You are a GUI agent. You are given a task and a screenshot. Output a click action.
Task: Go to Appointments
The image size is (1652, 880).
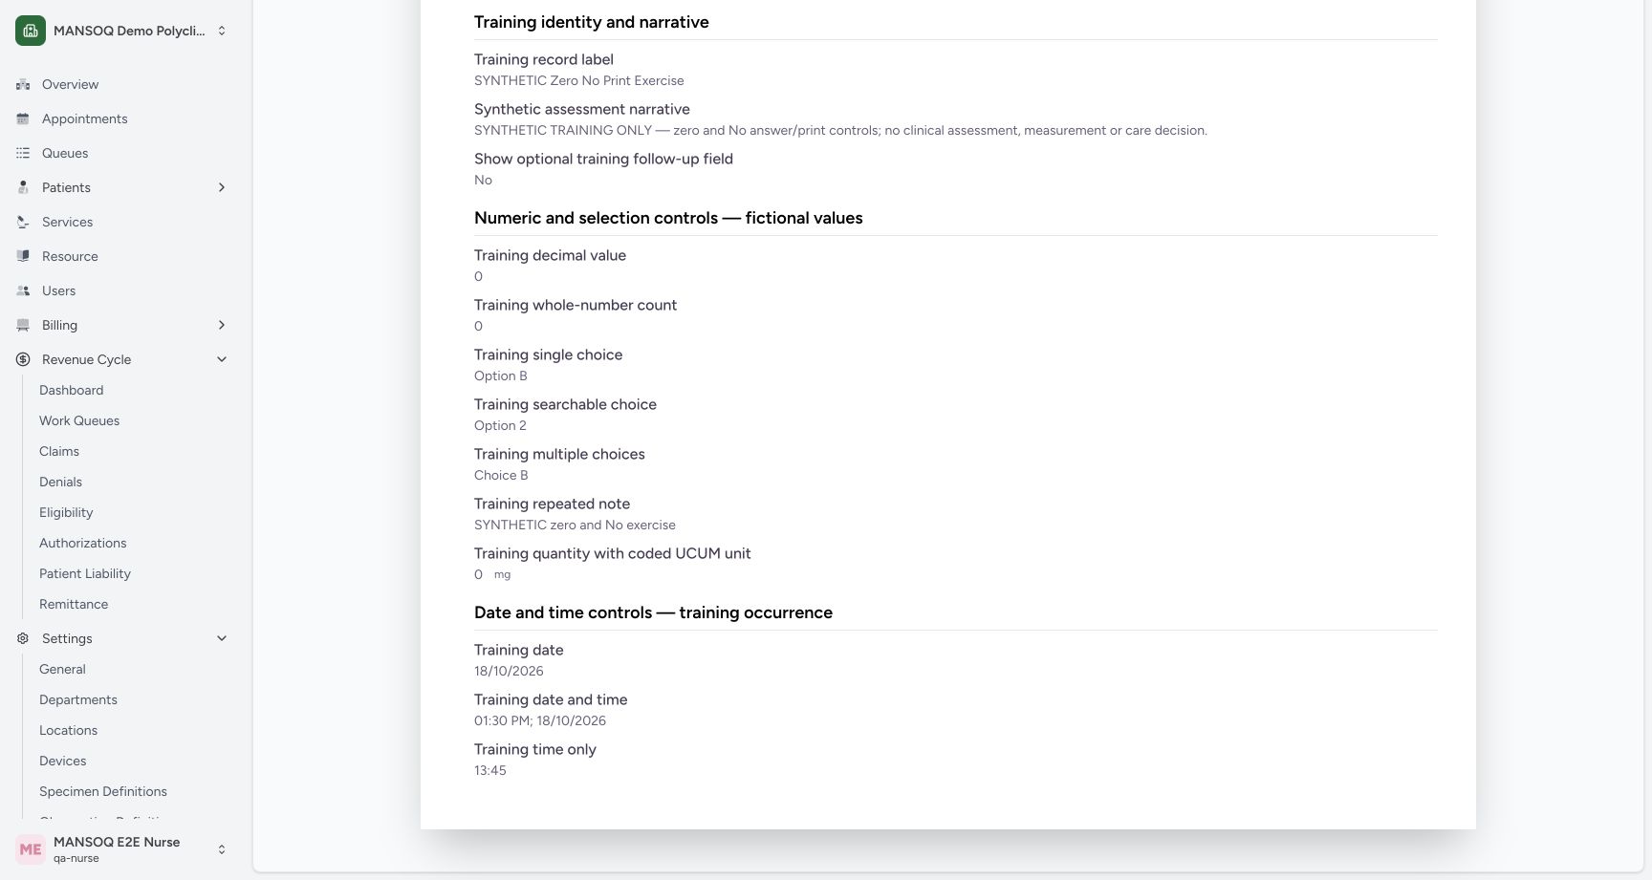click(84, 118)
